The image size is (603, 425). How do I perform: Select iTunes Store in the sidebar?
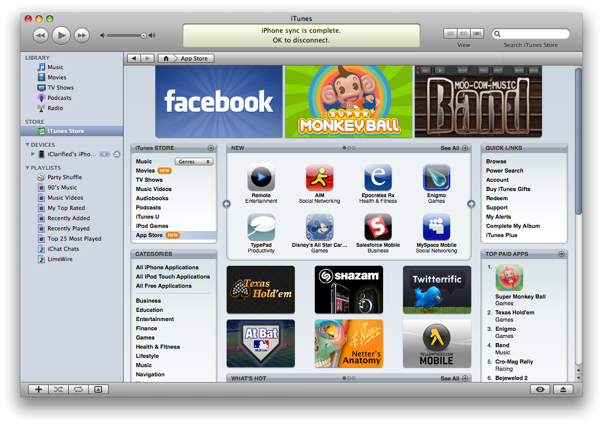coord(72,131)
